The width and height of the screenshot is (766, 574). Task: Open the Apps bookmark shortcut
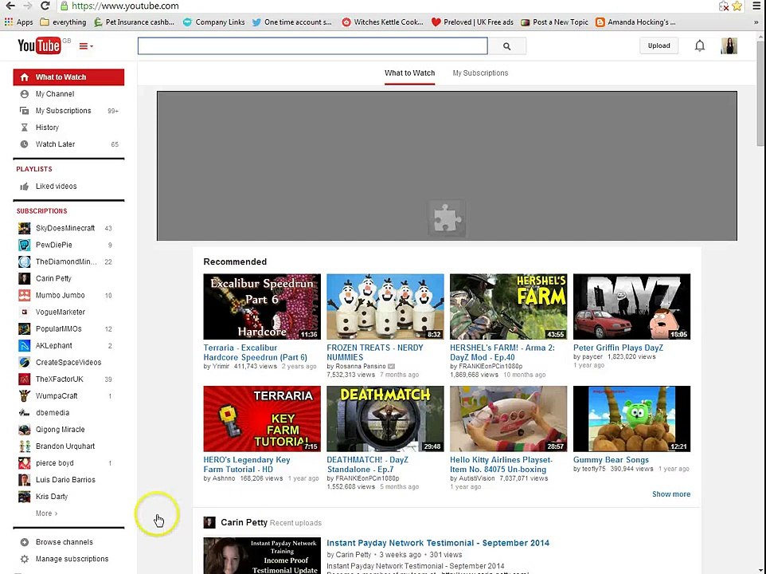(x=18, y=22)
